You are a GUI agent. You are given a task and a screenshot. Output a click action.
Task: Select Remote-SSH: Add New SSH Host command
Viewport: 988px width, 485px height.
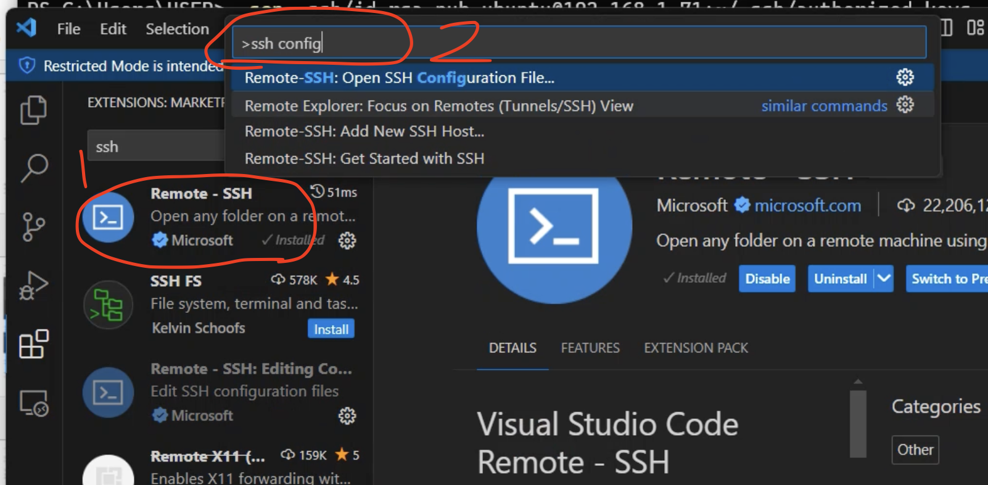click(x=582, y=131)
